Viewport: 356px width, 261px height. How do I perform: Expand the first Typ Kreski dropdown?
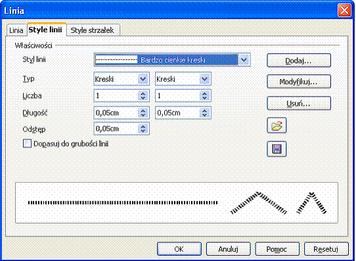click(x=143, y=79)
